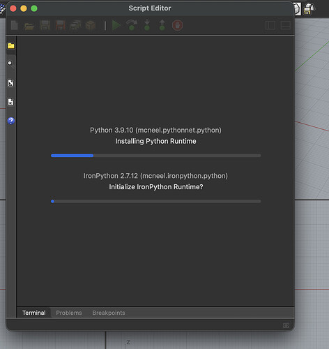This screenshot has width=329, height=349.
Task: Open a script from the folder icon in toolbar
Action: 29,26
